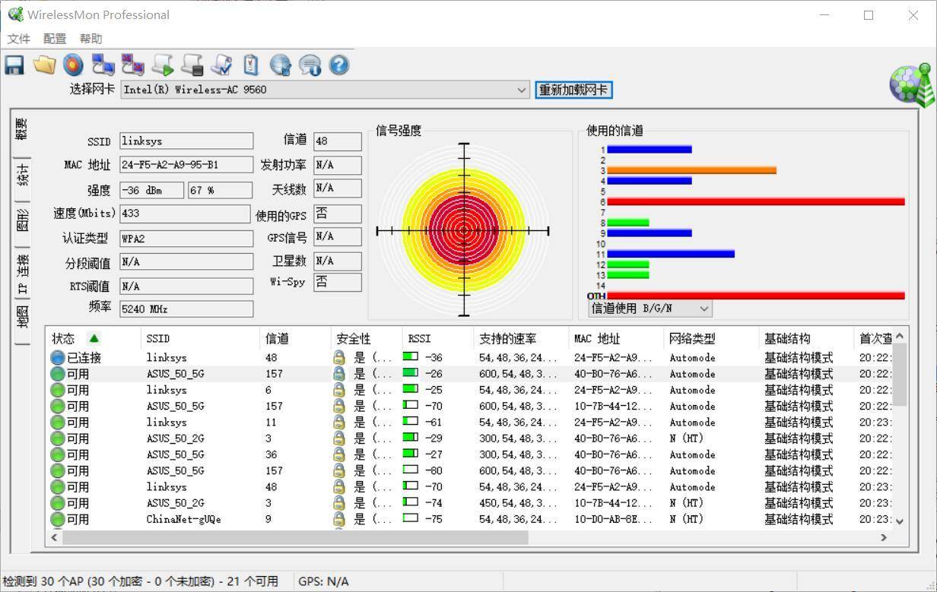This screenshot has width=937, height=592.
Task: Switch to the 统计 sidebar tab
Action: tap(21, 176)
